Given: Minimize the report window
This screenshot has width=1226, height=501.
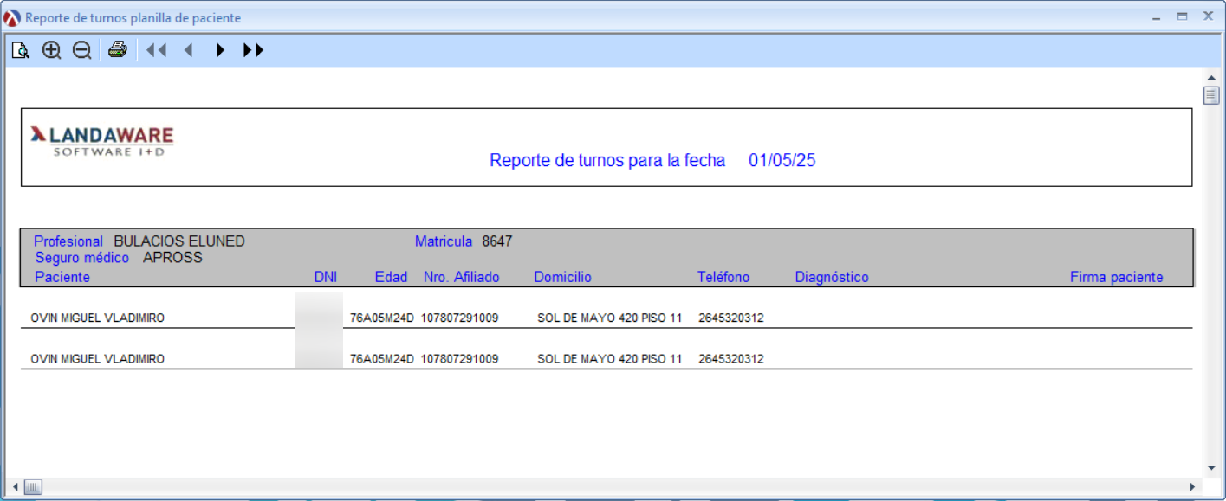Looking at the screenshot, I should point(1157,16).
